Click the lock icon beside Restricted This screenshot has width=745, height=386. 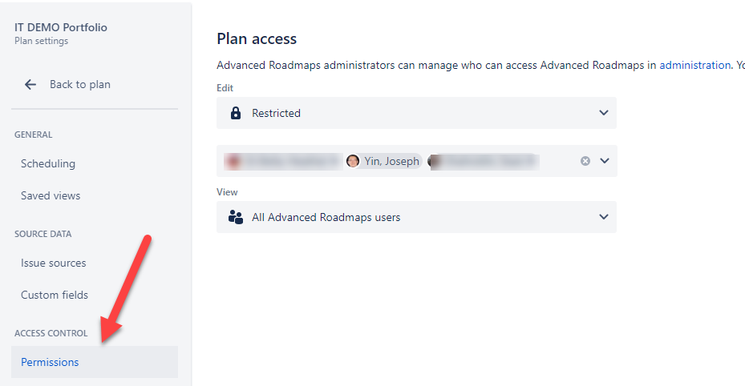point(235,113)
